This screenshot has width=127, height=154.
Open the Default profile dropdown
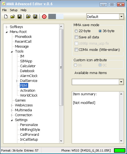[x=121, y=17]
